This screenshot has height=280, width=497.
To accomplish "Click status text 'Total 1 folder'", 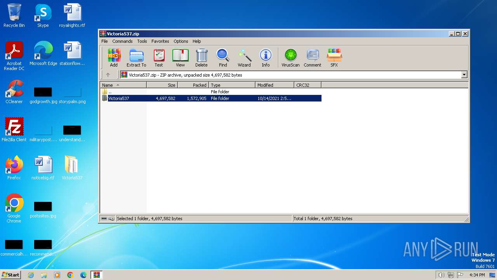I will tap(323, 219).
